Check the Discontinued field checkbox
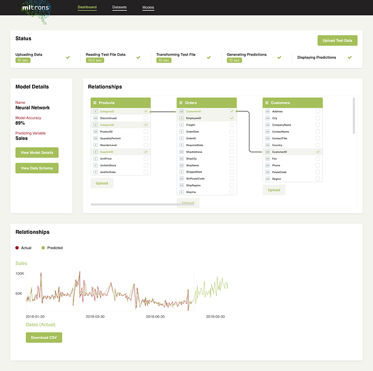Viewport: 373px width, 371px height. point(146,118)
